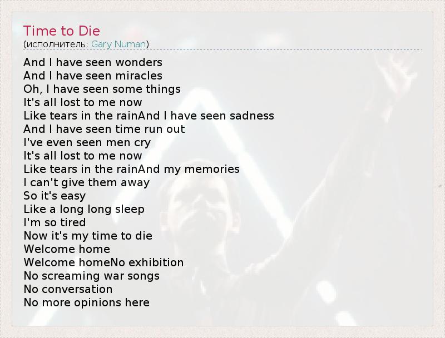This screenshot has height=338, width=445.
Task: Select the lyric "No screaming war songs"
Action: (91, 276)
